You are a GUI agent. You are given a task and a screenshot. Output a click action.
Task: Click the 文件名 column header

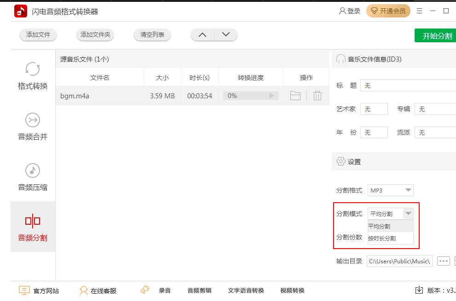100,78
